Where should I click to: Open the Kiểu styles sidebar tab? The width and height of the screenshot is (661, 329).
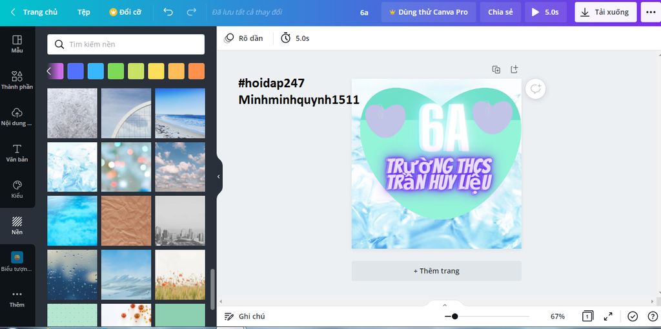pos(17,189)
